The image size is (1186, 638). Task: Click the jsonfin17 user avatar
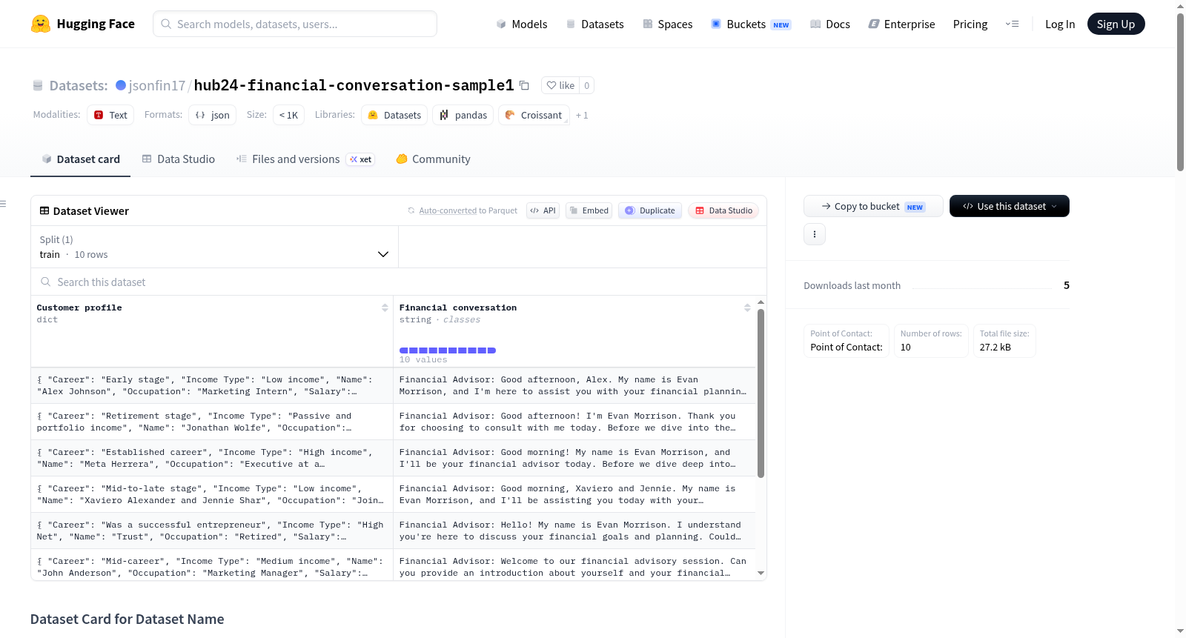point(121,85)
